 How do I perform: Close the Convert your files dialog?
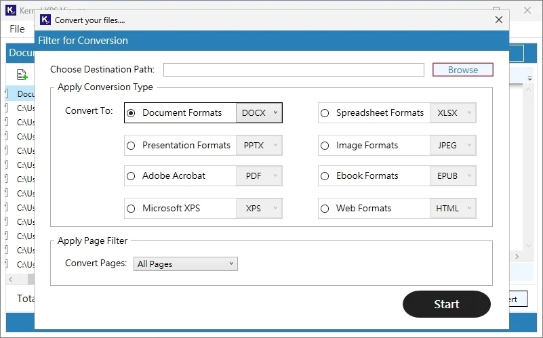pyautogui.click(x=499, y=20)
